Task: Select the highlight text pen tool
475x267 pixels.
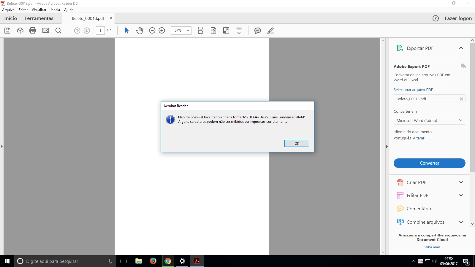Action: 270,31
